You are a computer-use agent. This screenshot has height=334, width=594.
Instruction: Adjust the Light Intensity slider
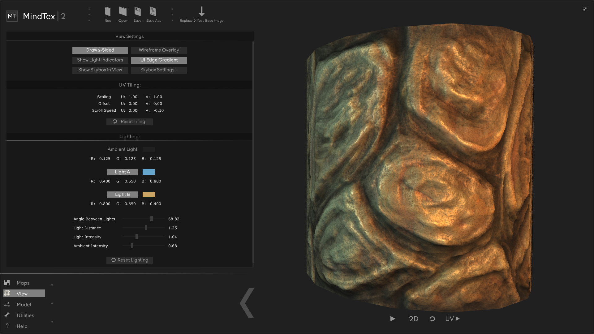click(x=136, y=237)
